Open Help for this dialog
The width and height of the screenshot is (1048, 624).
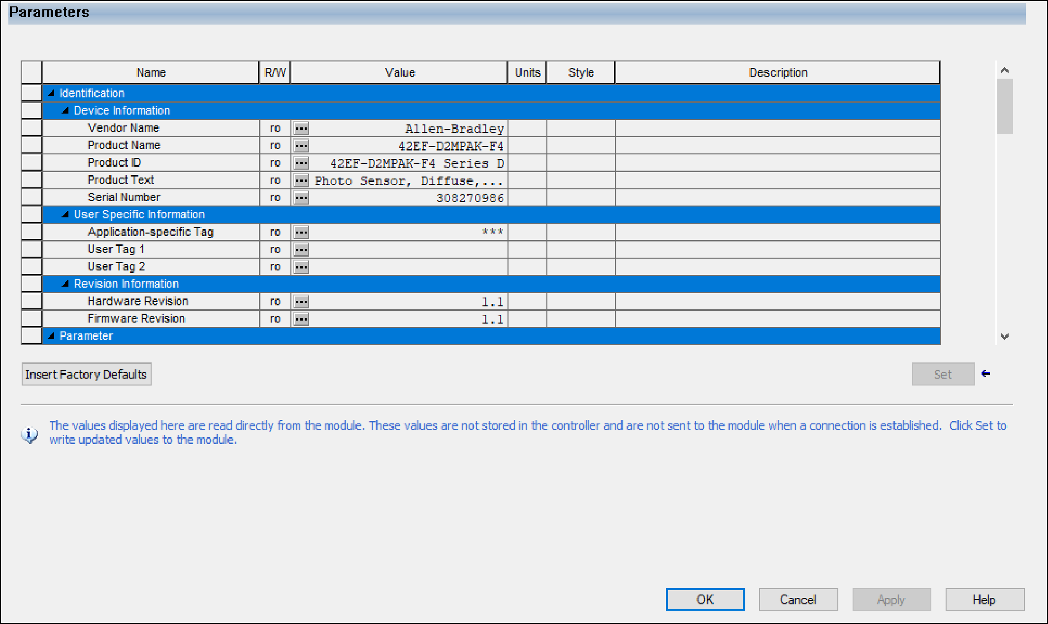coord(984,599)
